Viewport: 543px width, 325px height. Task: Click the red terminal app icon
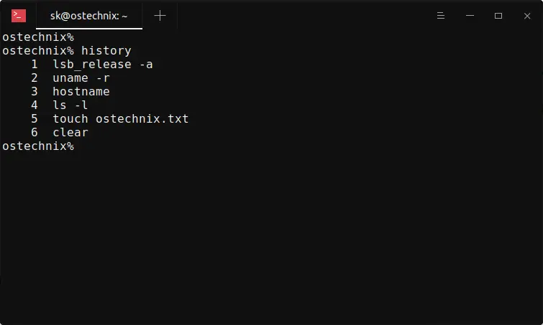19,16
